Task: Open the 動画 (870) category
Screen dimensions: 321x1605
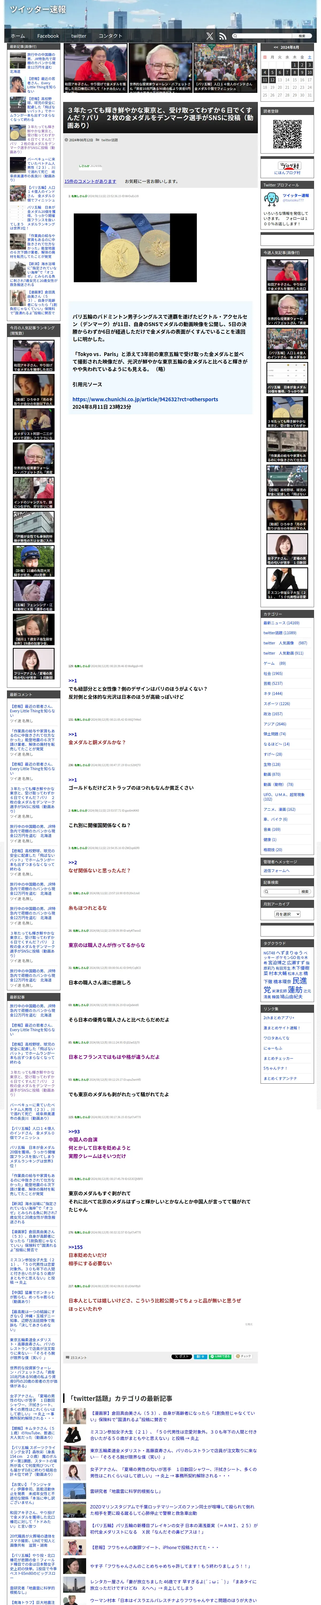Action: [x=272, y=774]
